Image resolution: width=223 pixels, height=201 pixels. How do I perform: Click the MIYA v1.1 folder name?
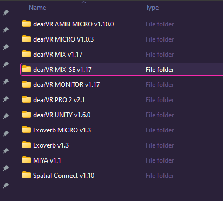pos(47,160)
